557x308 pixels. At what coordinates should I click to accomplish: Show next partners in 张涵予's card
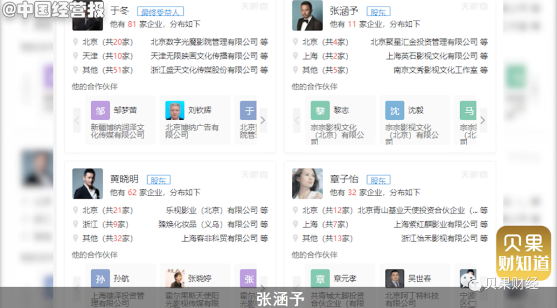483,120
